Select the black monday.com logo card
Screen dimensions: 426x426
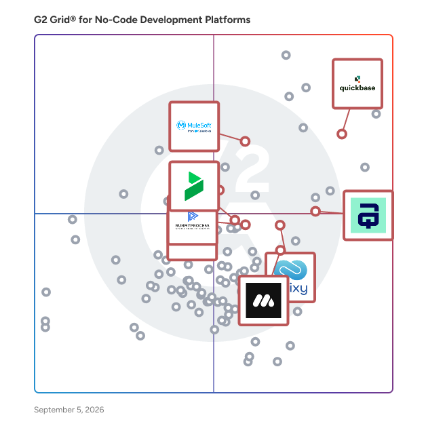pos(263,301)
